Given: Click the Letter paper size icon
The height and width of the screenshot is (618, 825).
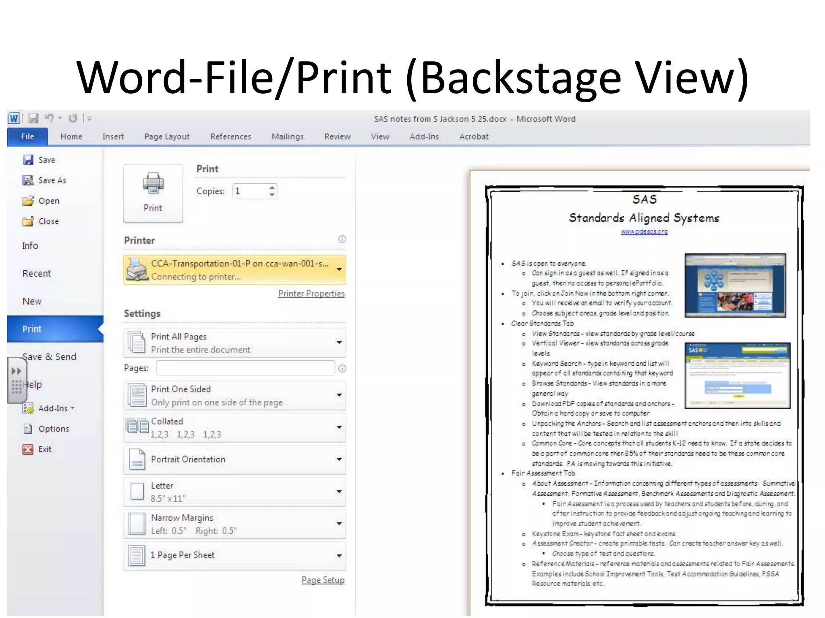Looking at the screenshot, I should 137,491.
